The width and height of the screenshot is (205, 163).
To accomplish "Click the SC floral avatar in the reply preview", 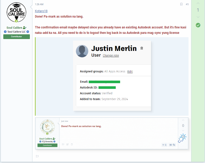I will click(47, 127).
